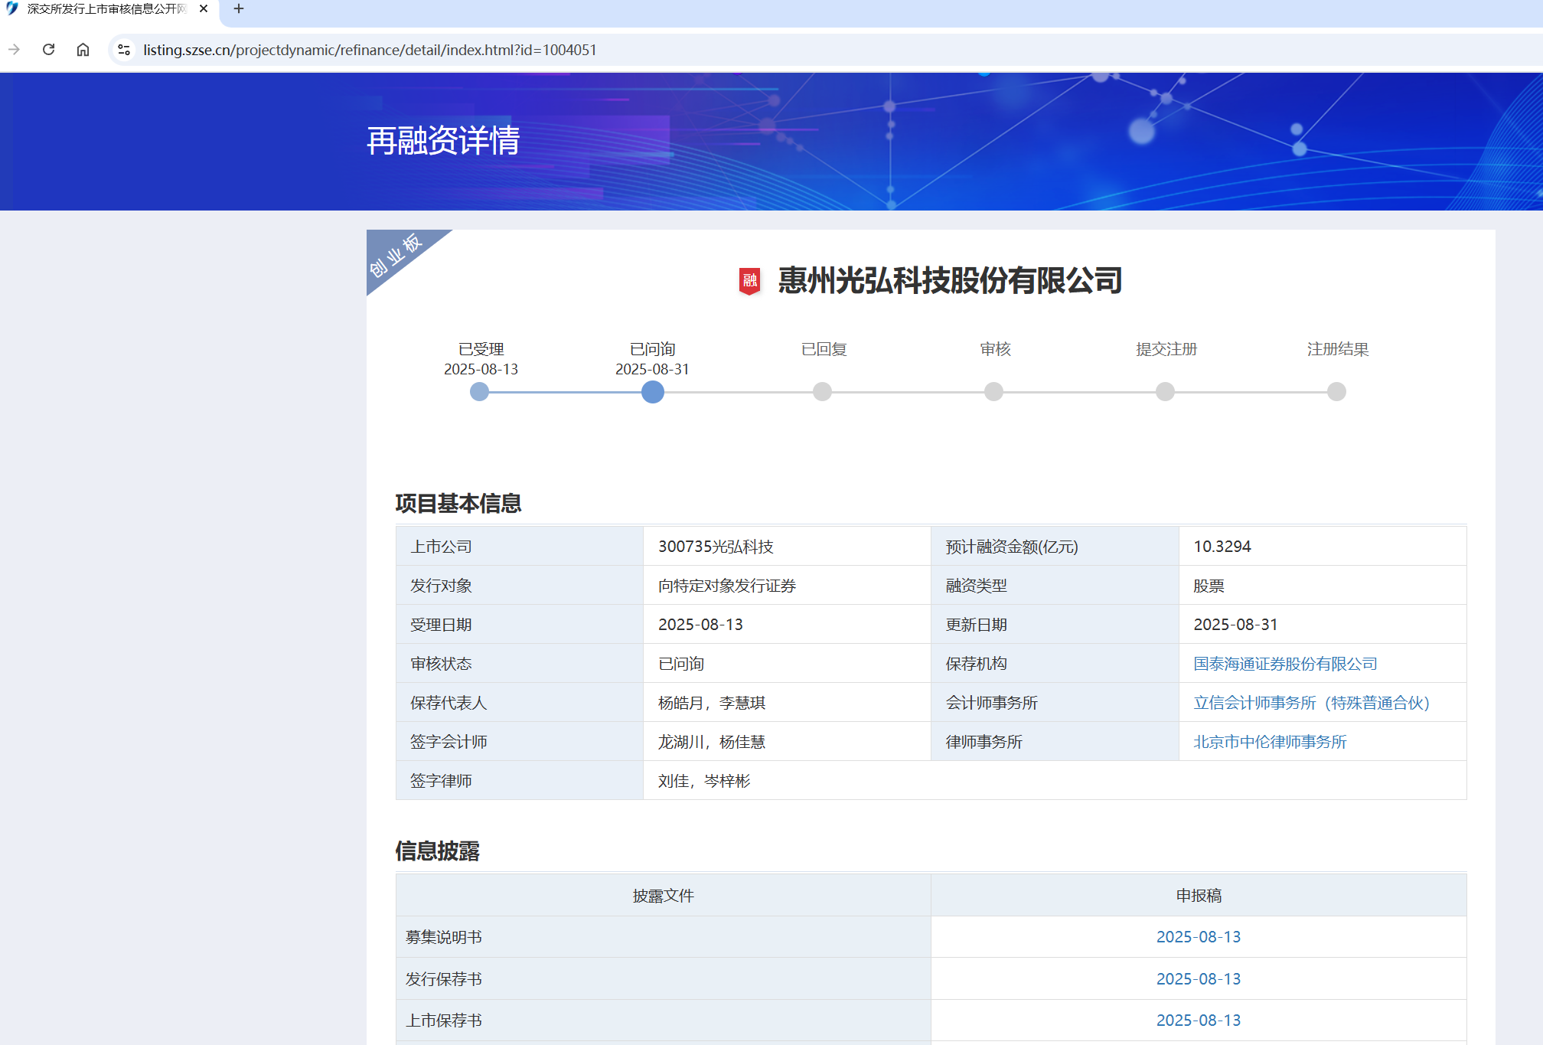Screen dimensions: 1543x1045
Task: Open 北京市中伦律师事务所 law firm link
Action: (x=1270, y=742)
